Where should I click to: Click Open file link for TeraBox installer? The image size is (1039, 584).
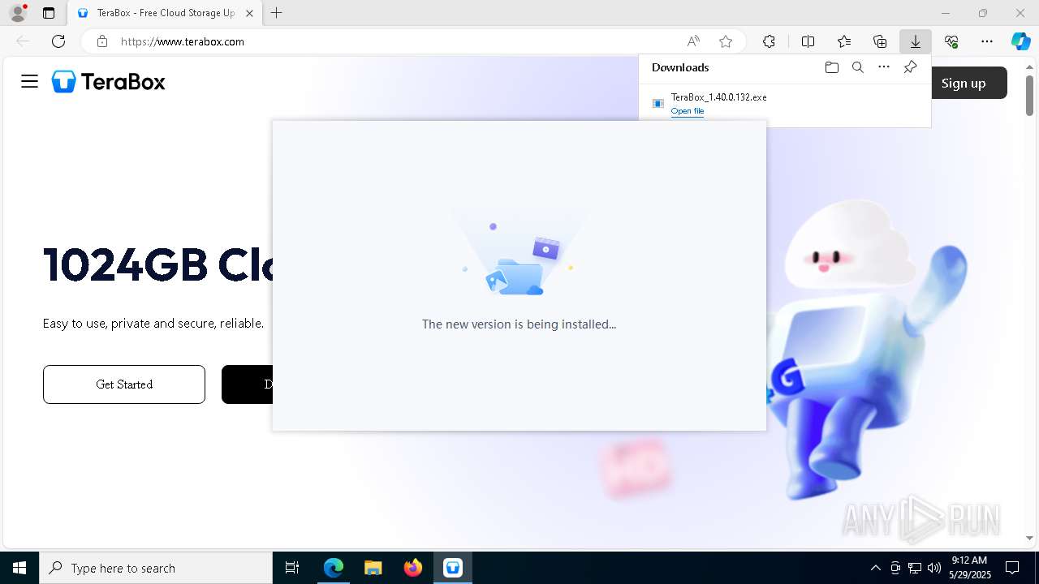(688, 111)
